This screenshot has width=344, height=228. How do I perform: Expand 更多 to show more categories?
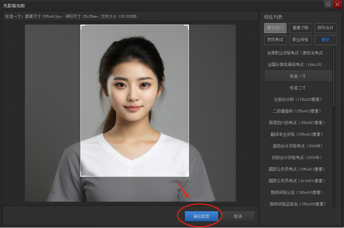(x=326, y=40)
